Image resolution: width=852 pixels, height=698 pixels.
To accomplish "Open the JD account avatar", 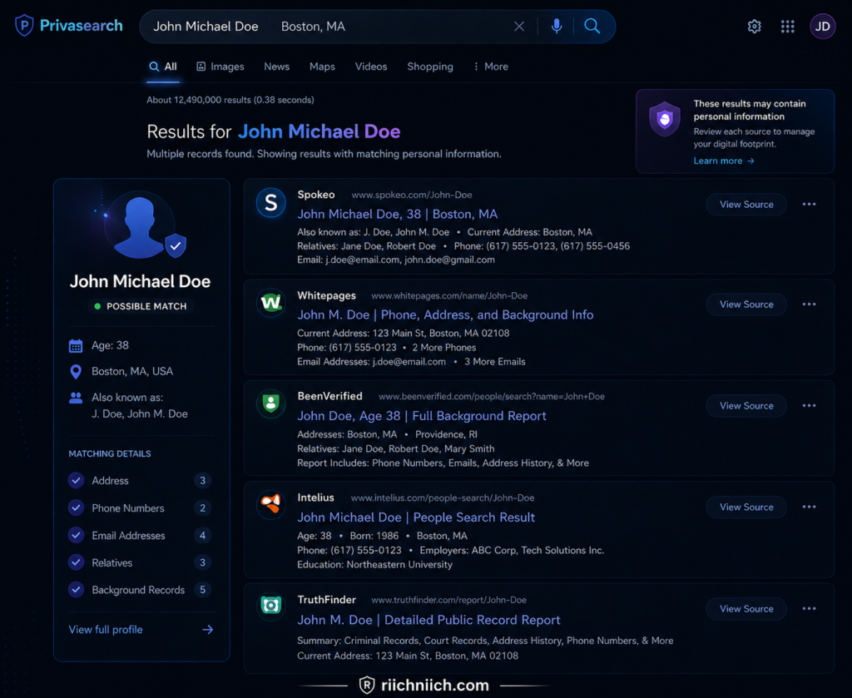I will click(x=823, y=27).
